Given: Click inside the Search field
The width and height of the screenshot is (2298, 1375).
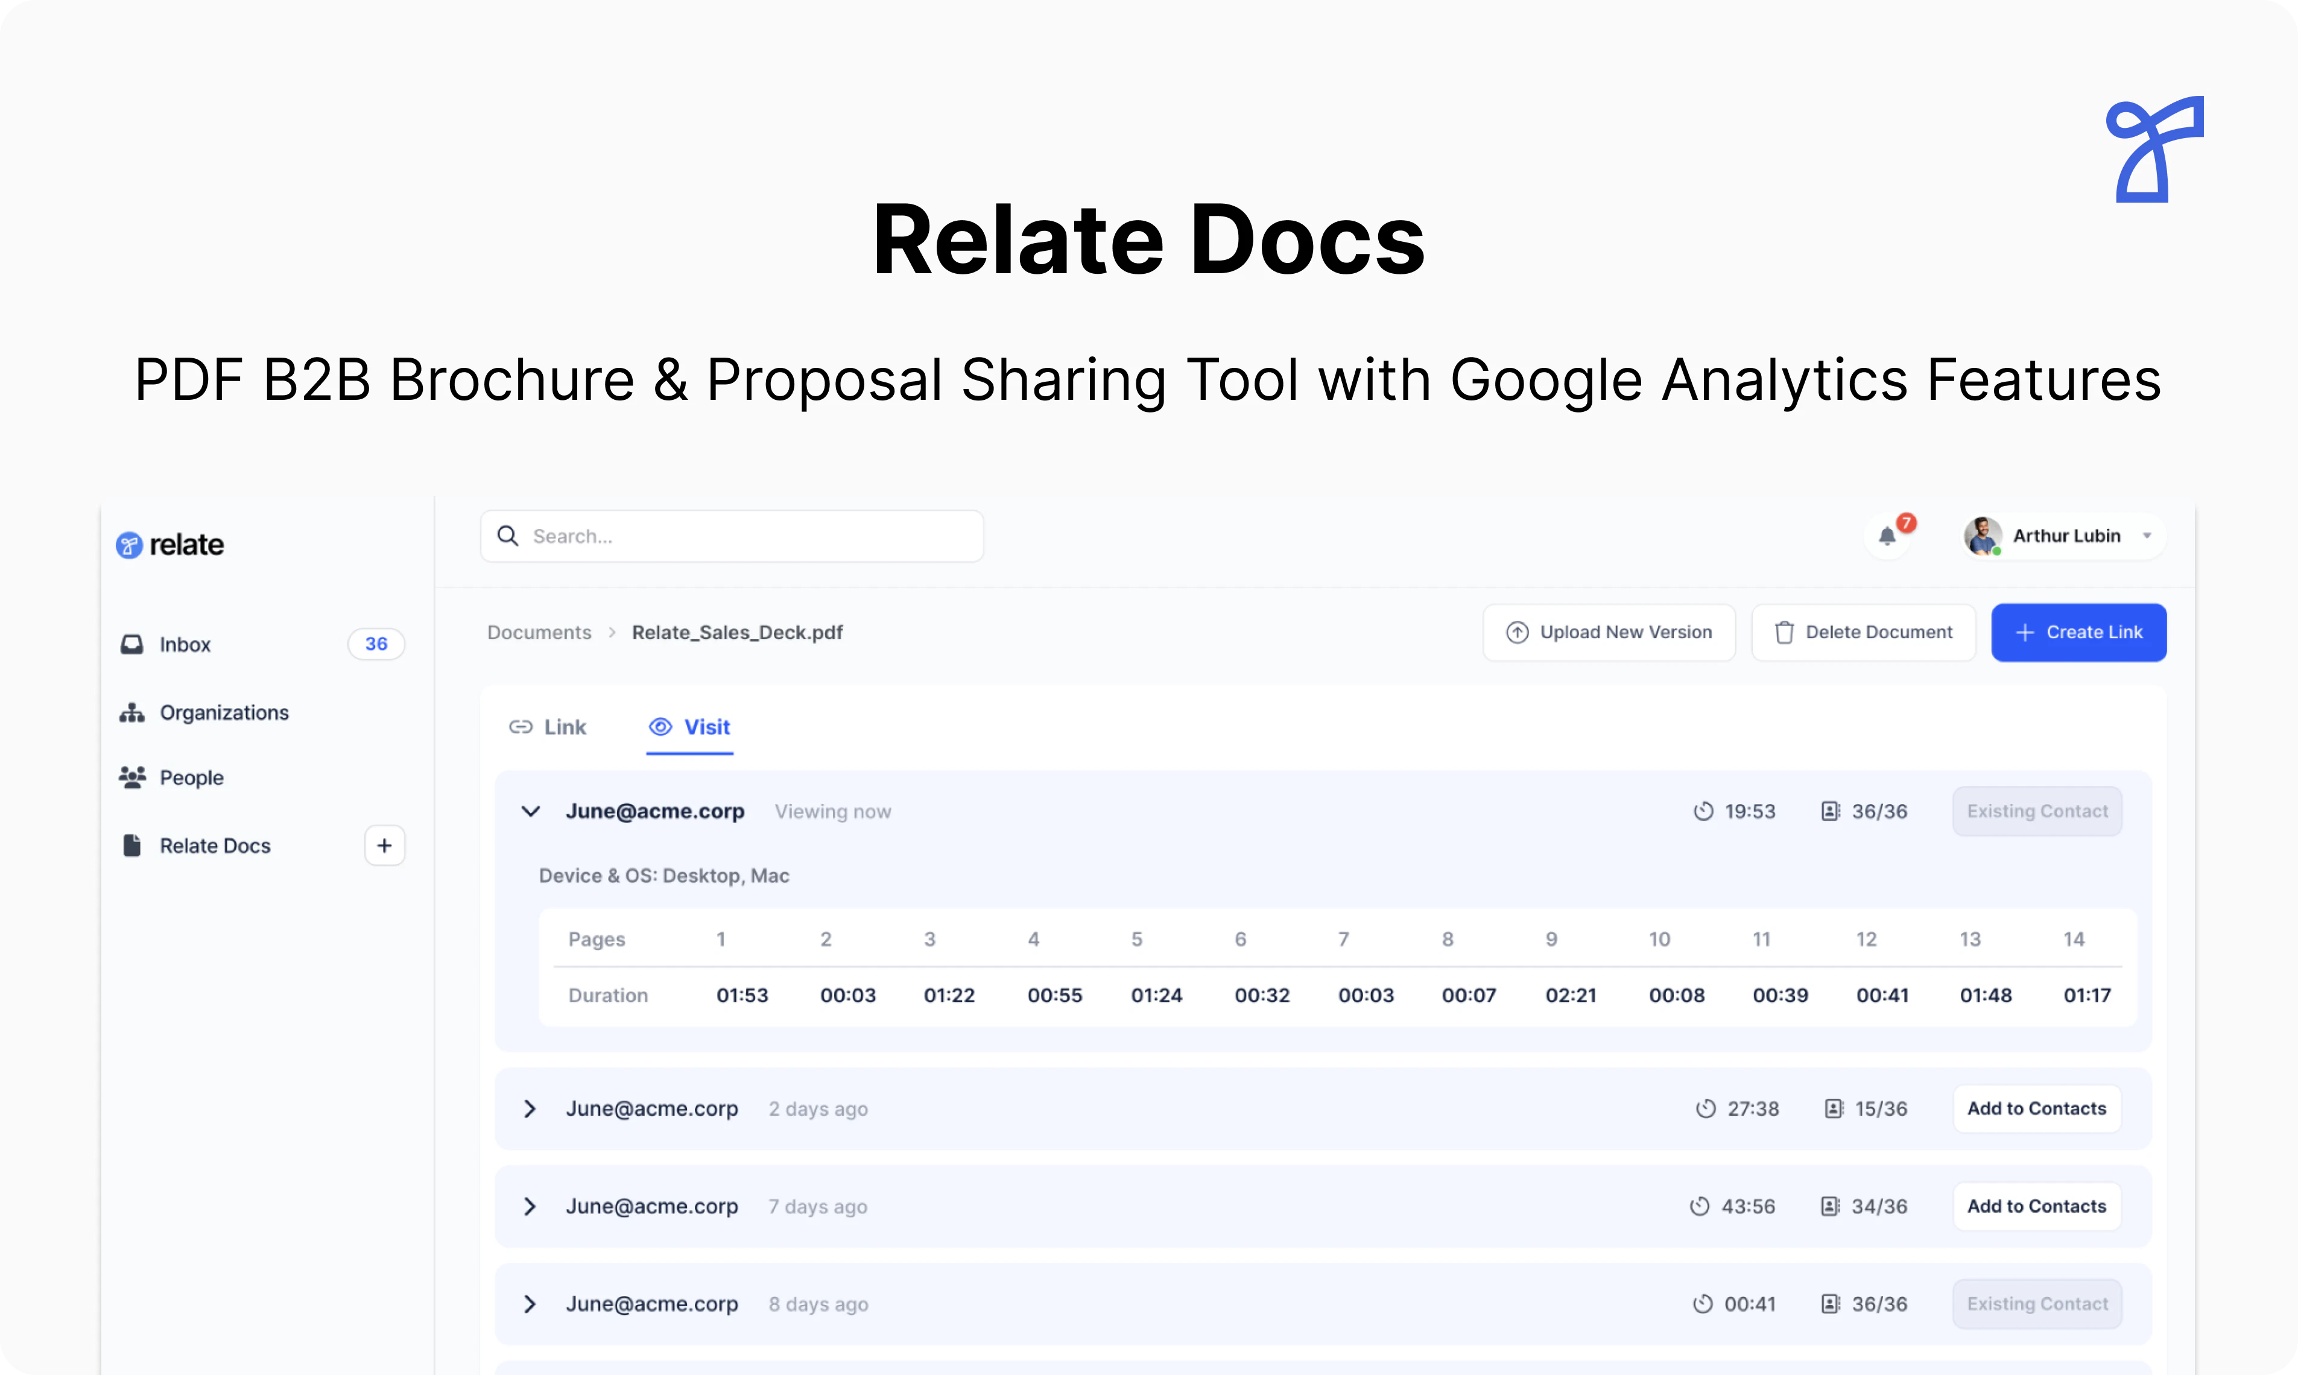Looking at the screenshot, I should [732, 536].
